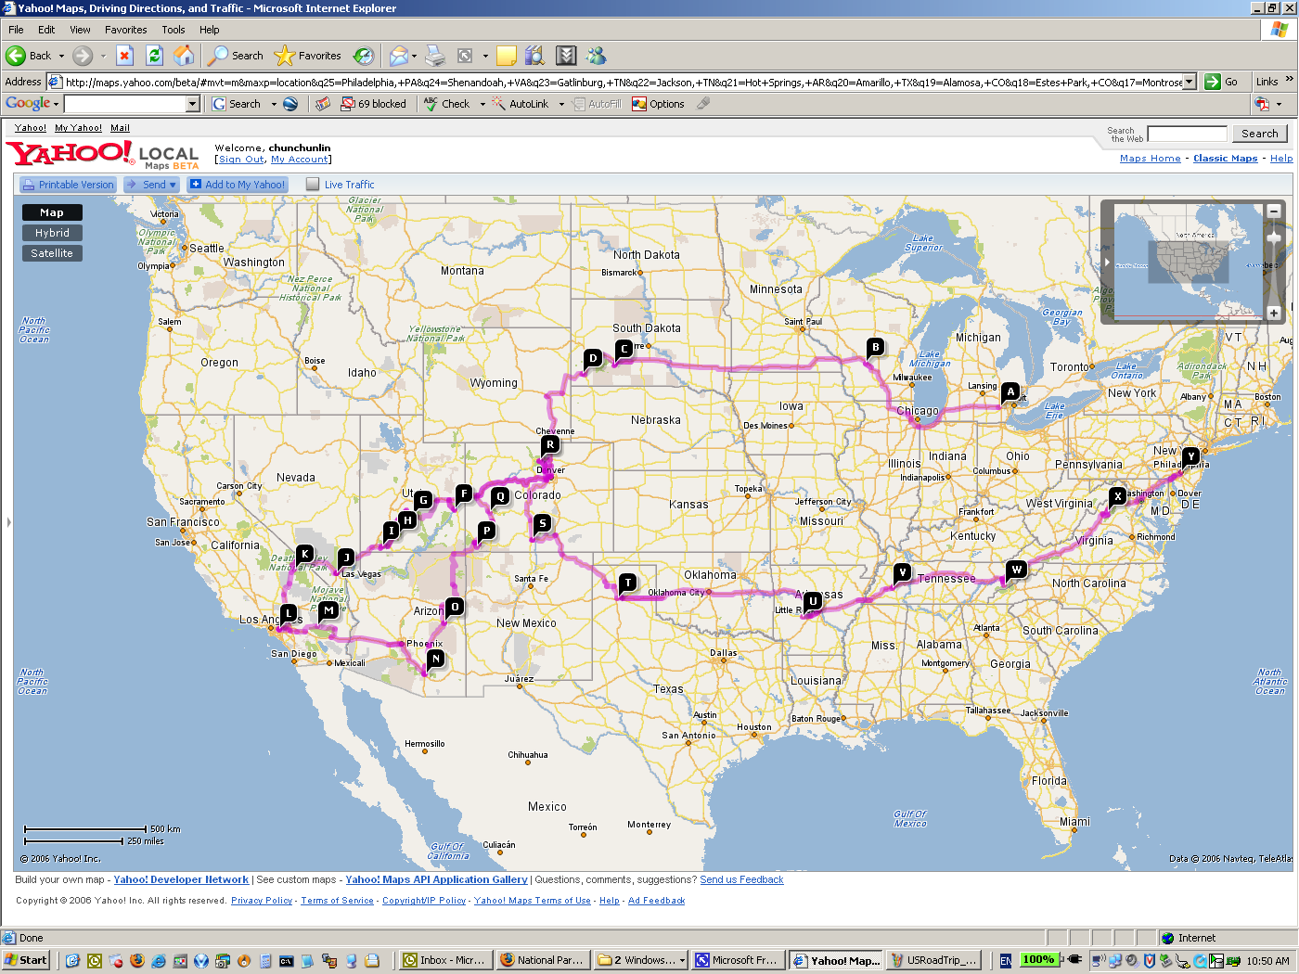The width and height of the screenshot is (1299, 974).
Task: Open the browser Home page icon
Action: pos(184,56)
